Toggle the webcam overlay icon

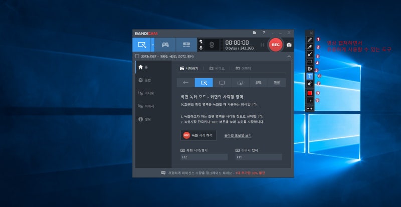(212, 45)
